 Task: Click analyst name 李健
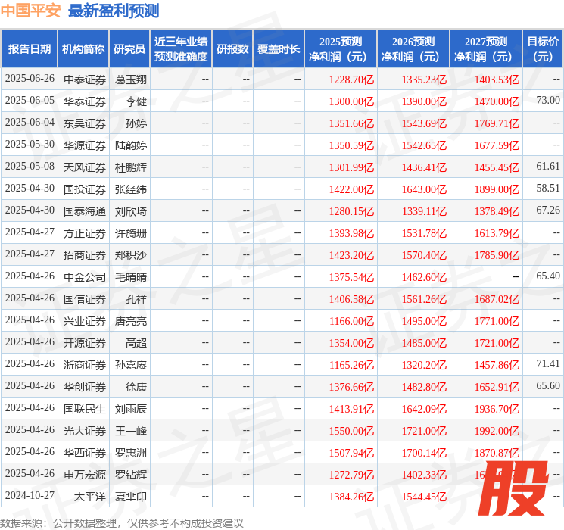coord(136,101)
